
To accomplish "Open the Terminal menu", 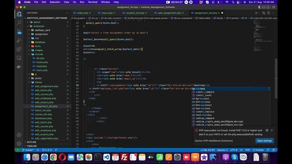I will tap(93, 2).
